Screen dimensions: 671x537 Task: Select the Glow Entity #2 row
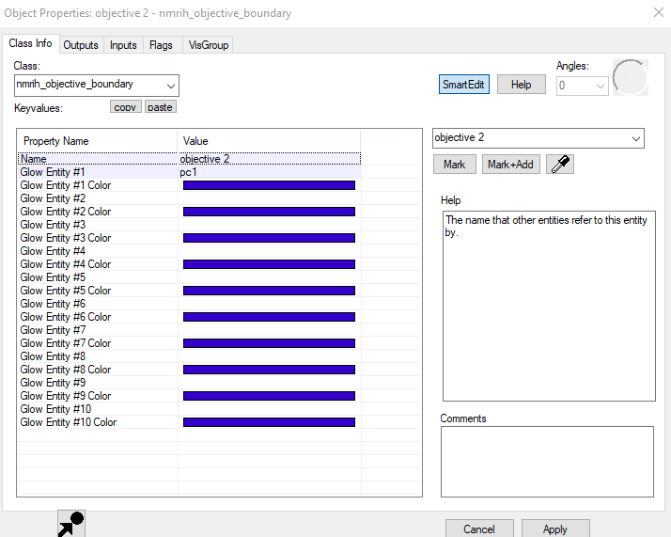189,198
